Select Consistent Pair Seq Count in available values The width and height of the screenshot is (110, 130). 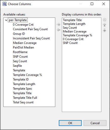(30, 29)
